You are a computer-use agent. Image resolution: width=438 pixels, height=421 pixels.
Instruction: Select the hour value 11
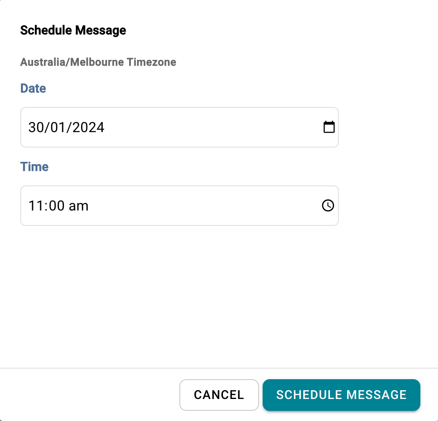click(x=34, y=206)
